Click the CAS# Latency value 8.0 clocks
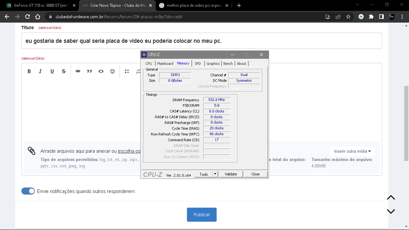 coord(217,111)
